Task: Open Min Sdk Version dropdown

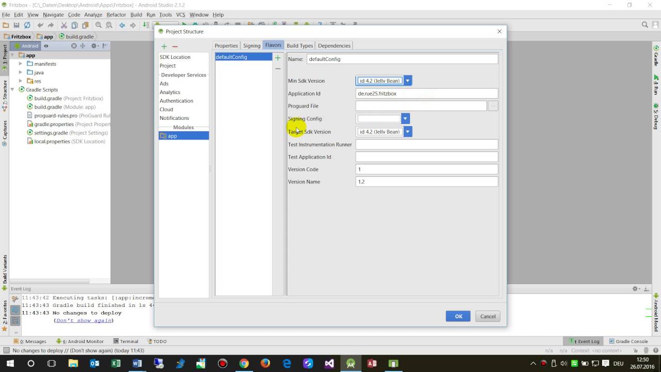Action: [x=407, y=81]
